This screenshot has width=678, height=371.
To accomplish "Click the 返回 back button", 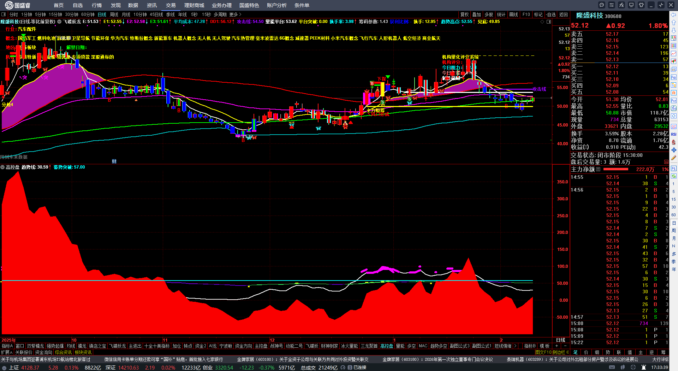I will click(564, 14).
